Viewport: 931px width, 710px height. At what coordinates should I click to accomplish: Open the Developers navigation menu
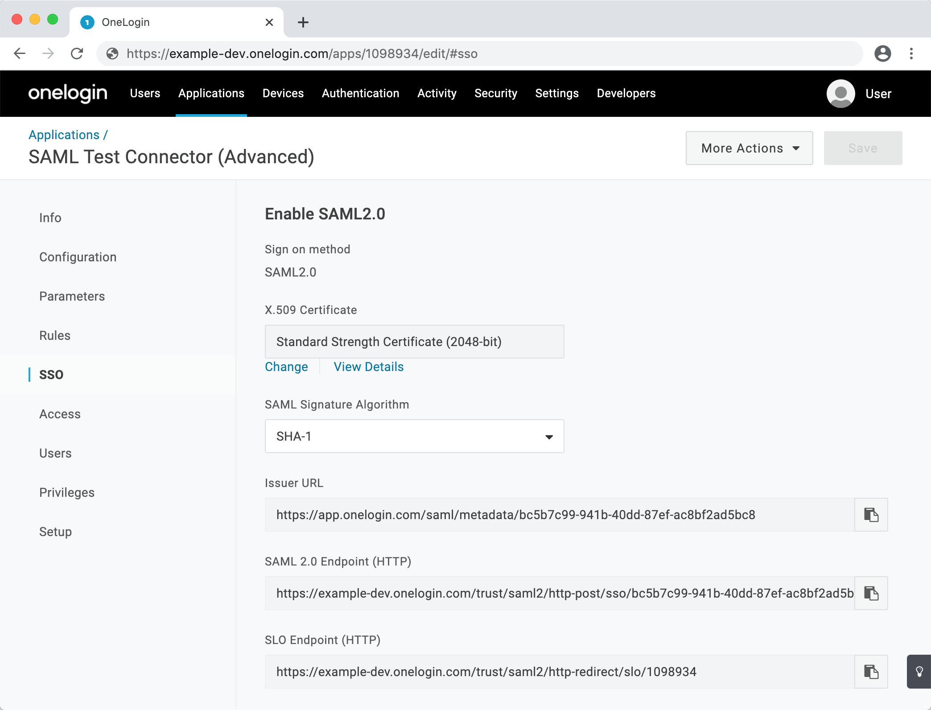click(x=626, y=93)
